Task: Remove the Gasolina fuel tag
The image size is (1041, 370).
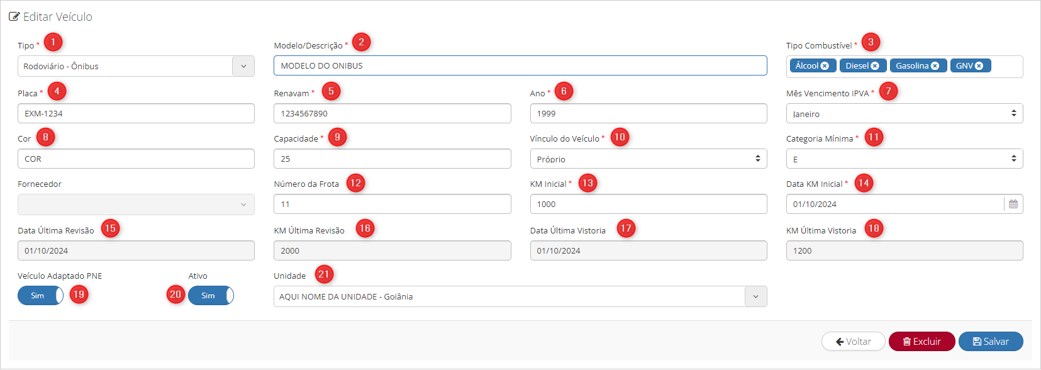Action: 935,66
